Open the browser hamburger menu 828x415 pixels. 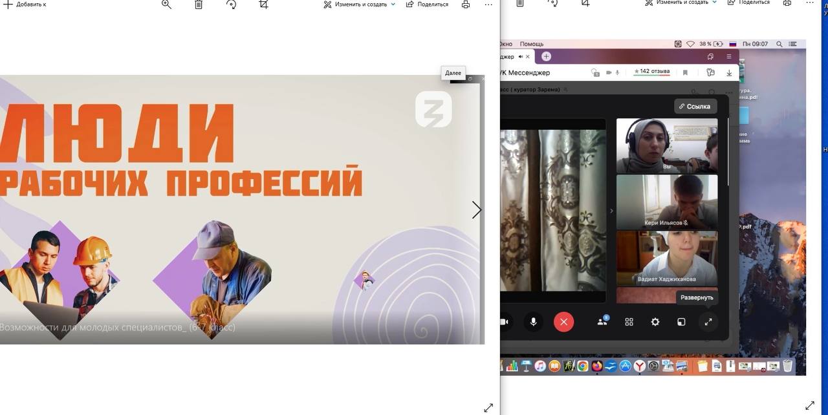click(729, 57)
